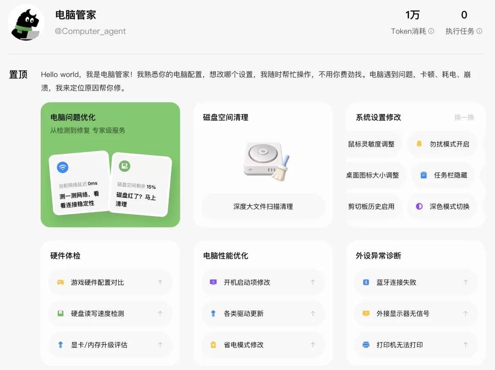
Task: Click the 显卡/内存升级评估 label
Action: pyautogui.click(x=99, y=345)
